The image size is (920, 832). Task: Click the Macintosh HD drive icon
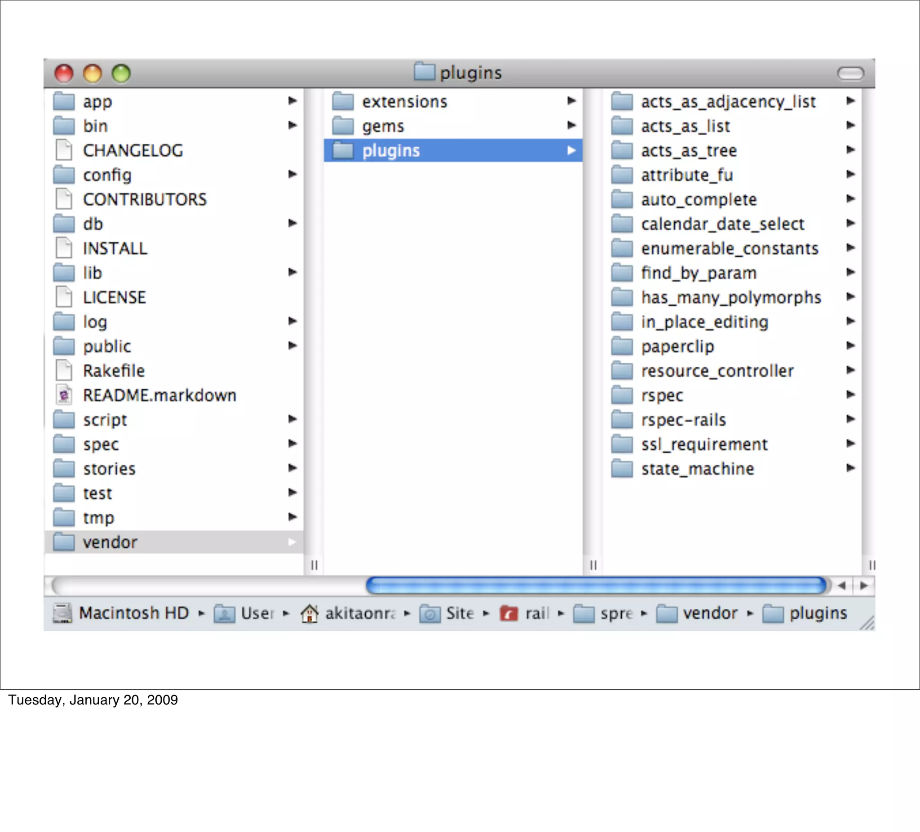62,613
